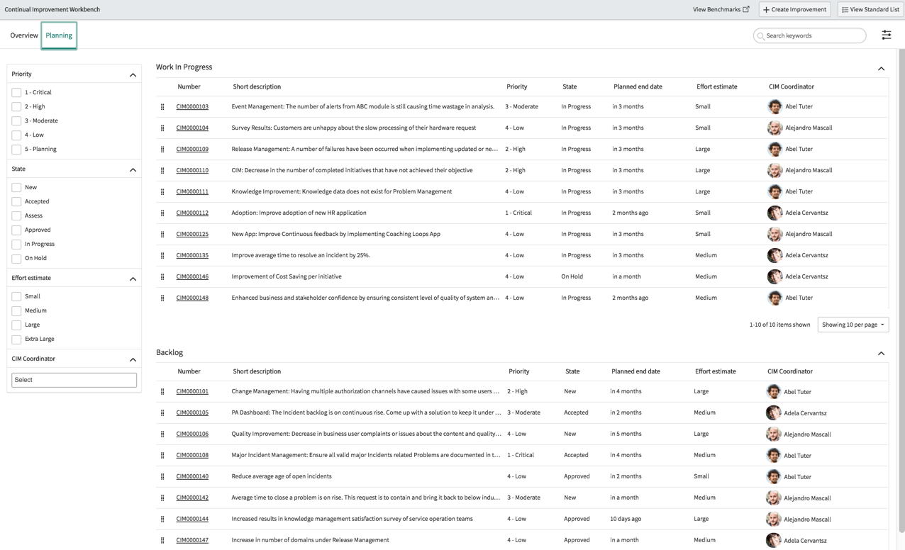Image resolution: width=905 pixels, height=550 pixels.
Task: Click drag handle for row CIM0000135
Action: click(x=162, y=256)
